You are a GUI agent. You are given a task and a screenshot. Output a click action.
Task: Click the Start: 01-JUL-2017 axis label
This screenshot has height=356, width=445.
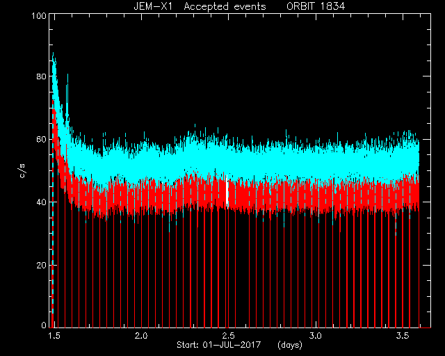point(218,345)
